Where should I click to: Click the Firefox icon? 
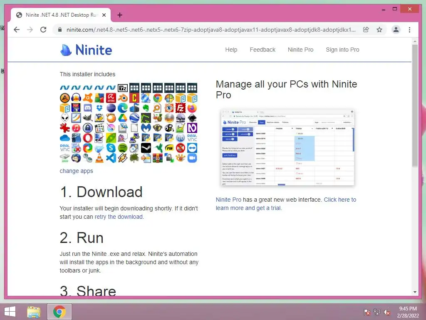[x=192, y=108]
